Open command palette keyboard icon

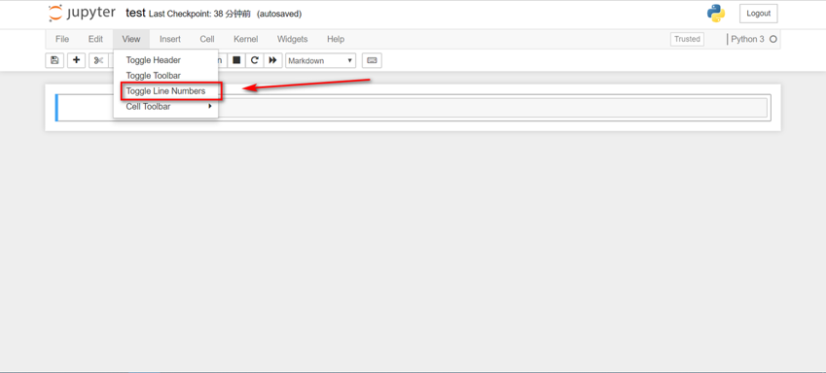pos(372,60)
